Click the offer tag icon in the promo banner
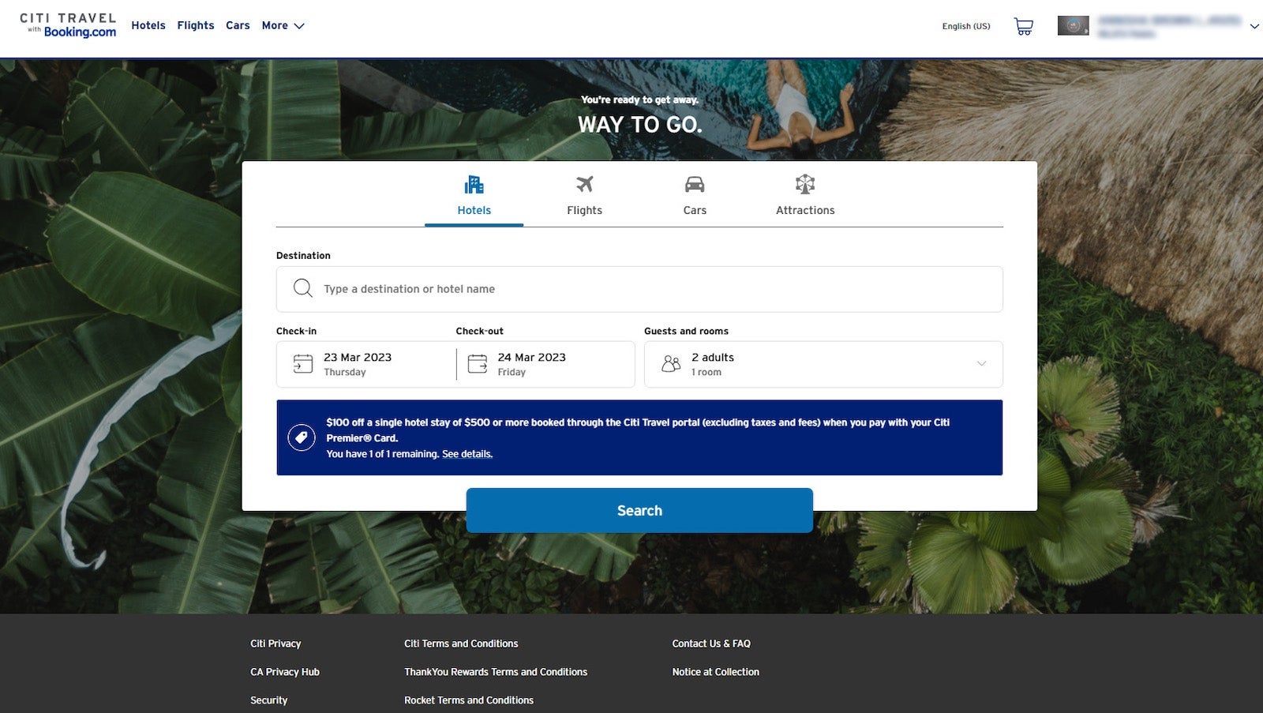The image size is (1263, 713). tap(302, 437)
